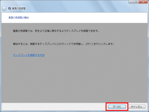Click the 次へ(N) button

coord(117,107)
